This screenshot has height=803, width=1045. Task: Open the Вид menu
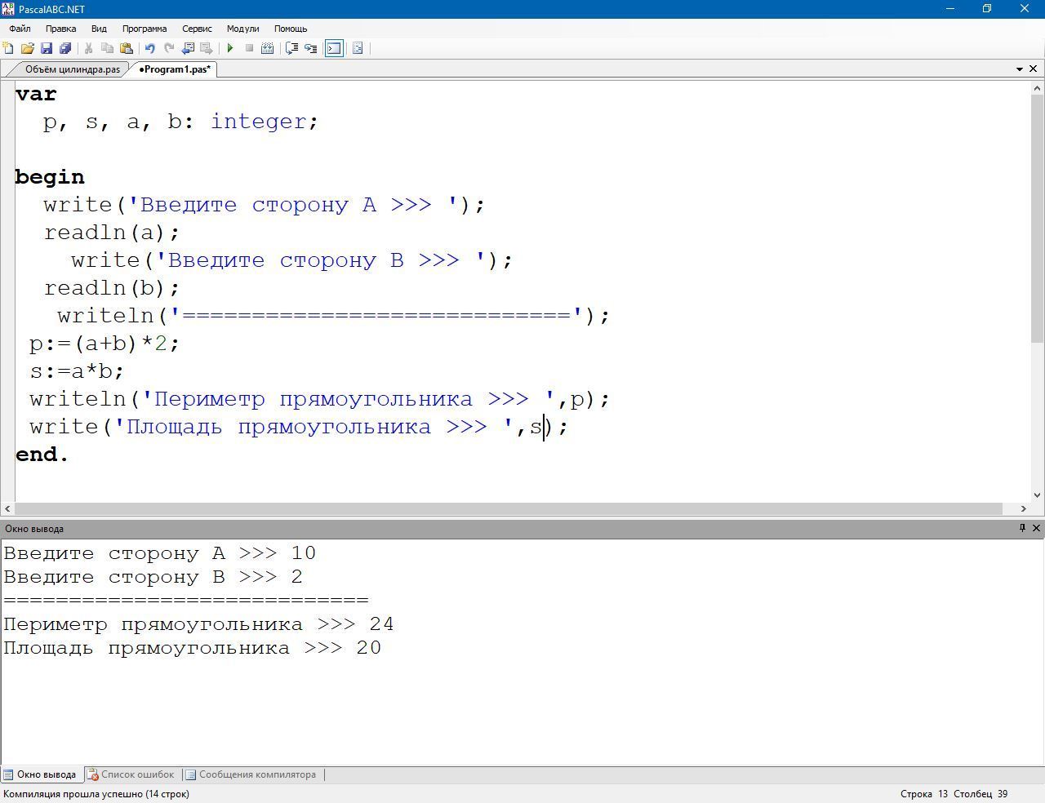[99, 29]
